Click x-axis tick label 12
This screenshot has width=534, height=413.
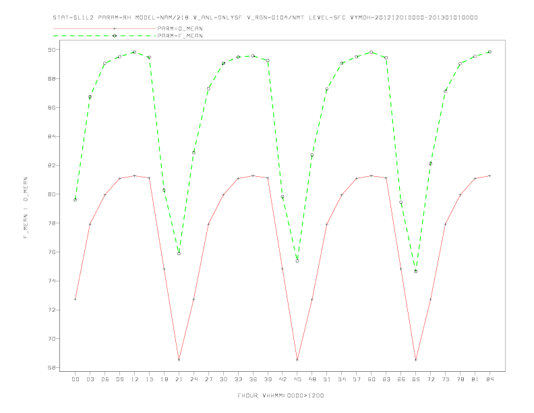[x=135, y=379]
